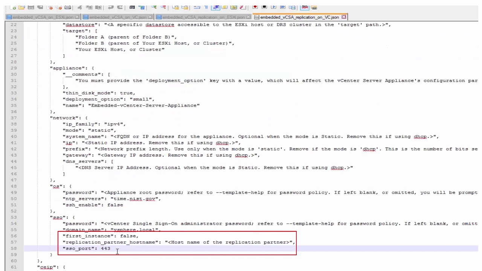Toggle the ABC spell check icon
The image size is (482, 271).
point(305,7)
